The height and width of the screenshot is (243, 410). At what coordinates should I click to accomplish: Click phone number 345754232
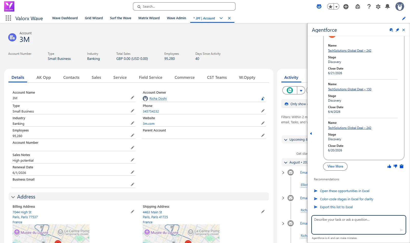coord(151,112)
